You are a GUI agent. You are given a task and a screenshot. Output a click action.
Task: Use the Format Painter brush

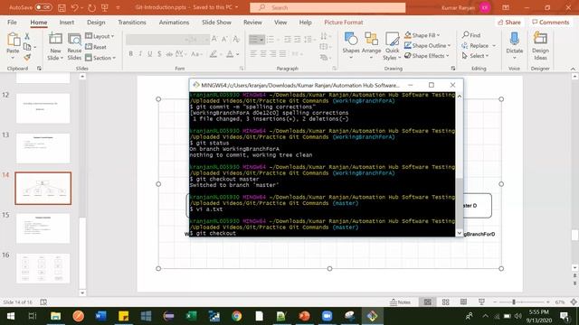(27, 57)
